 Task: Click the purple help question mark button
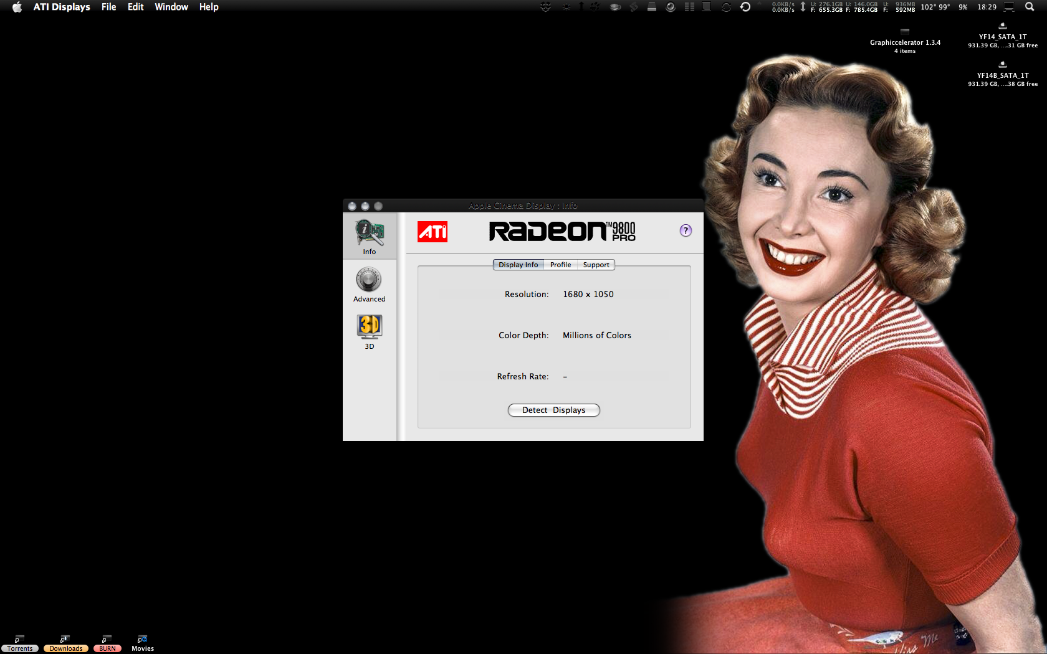686,230
